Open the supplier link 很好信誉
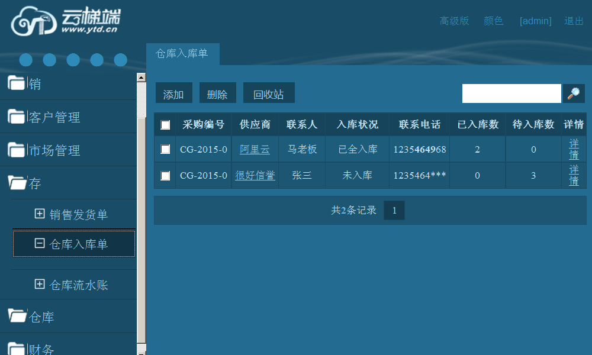Viewport: 592px width, 355px height. pos(255,175)
